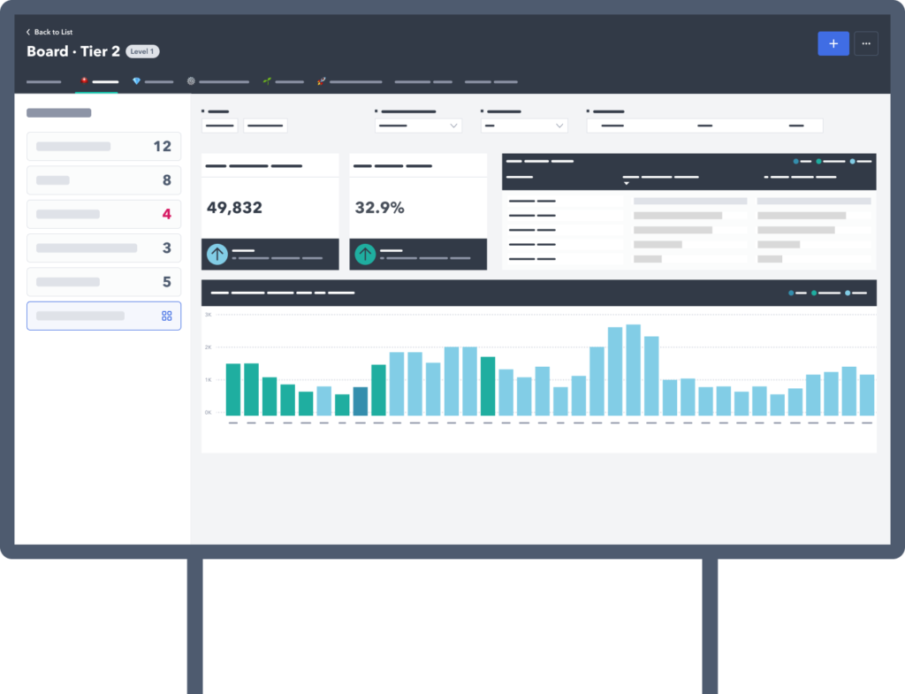Click the green up-arrow icon under 32.9%
The width and height of the screenshot is (905, 694).
coord(365,255)
